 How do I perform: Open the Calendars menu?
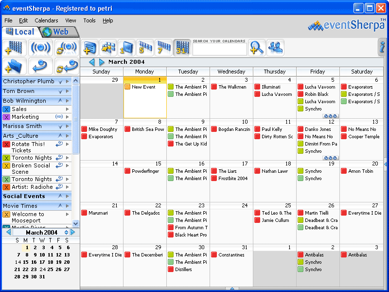pyautogui.click(x=46, y=20)
